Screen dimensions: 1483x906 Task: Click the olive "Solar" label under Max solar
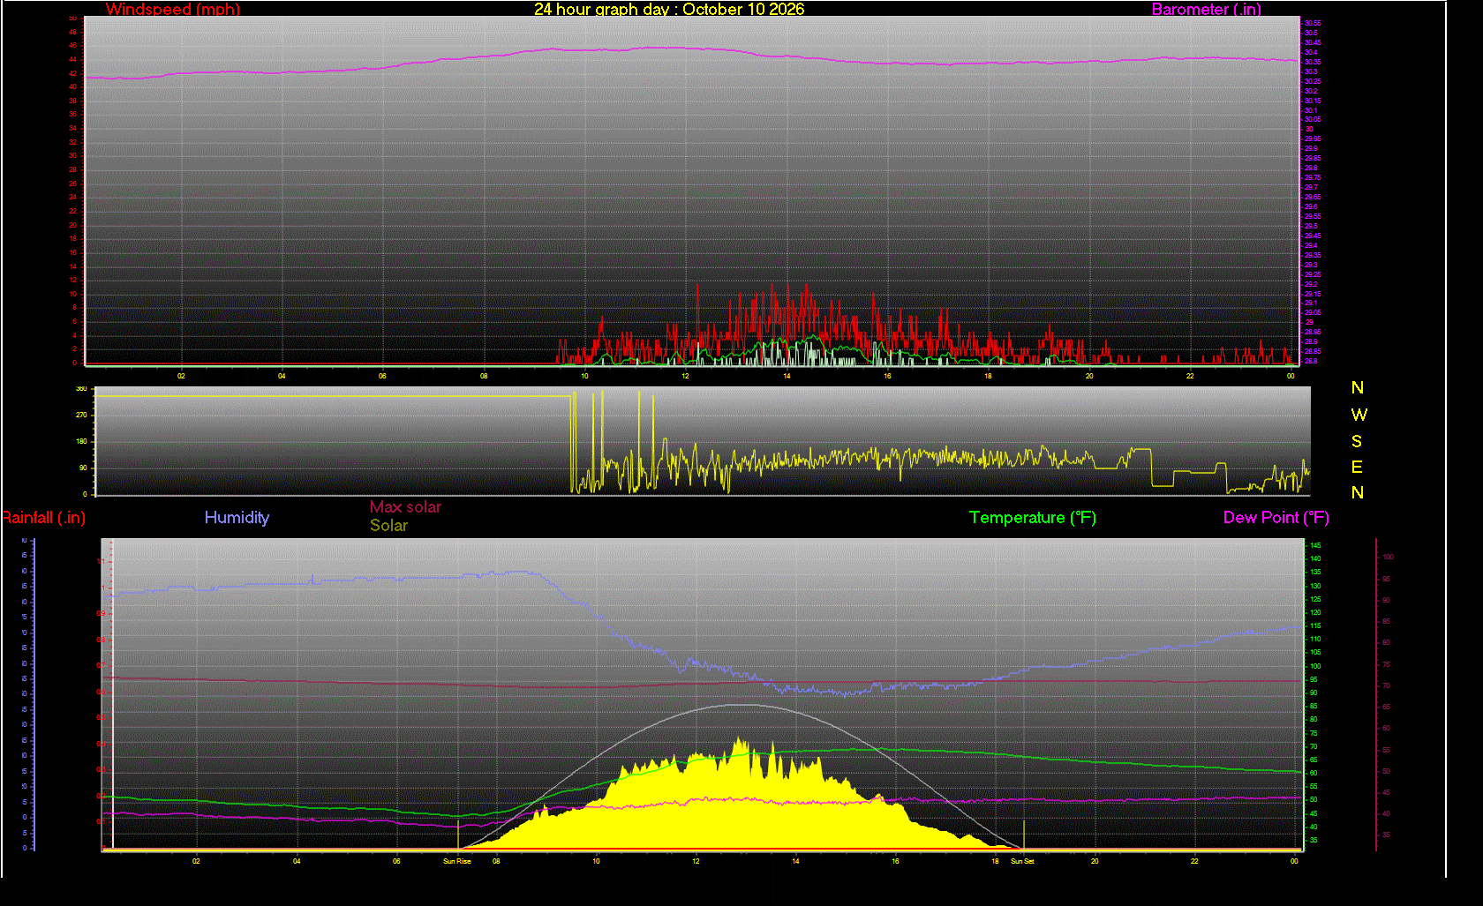pyautogui.click(x=388, y=526)
